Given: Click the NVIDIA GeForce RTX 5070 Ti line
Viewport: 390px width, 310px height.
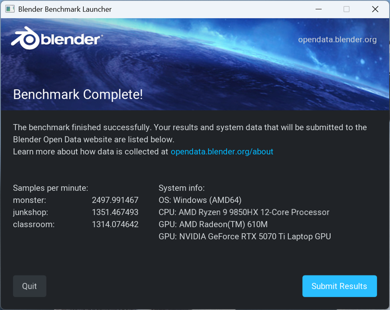Looking at the screenshot, I should click(245, 236).
